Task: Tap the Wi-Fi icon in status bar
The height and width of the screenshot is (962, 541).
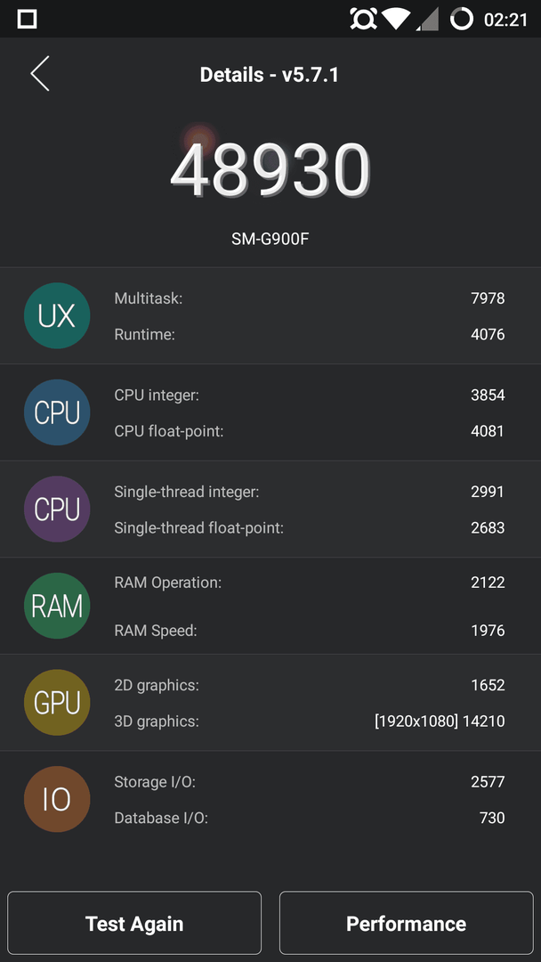Action: tap(396, 19)
